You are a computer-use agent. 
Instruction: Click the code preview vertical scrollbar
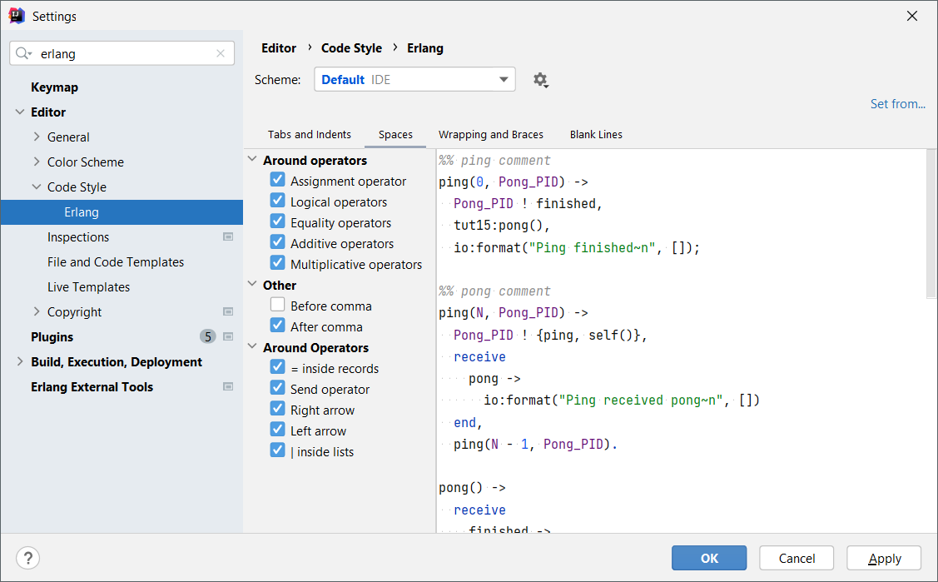coord(931,223)
